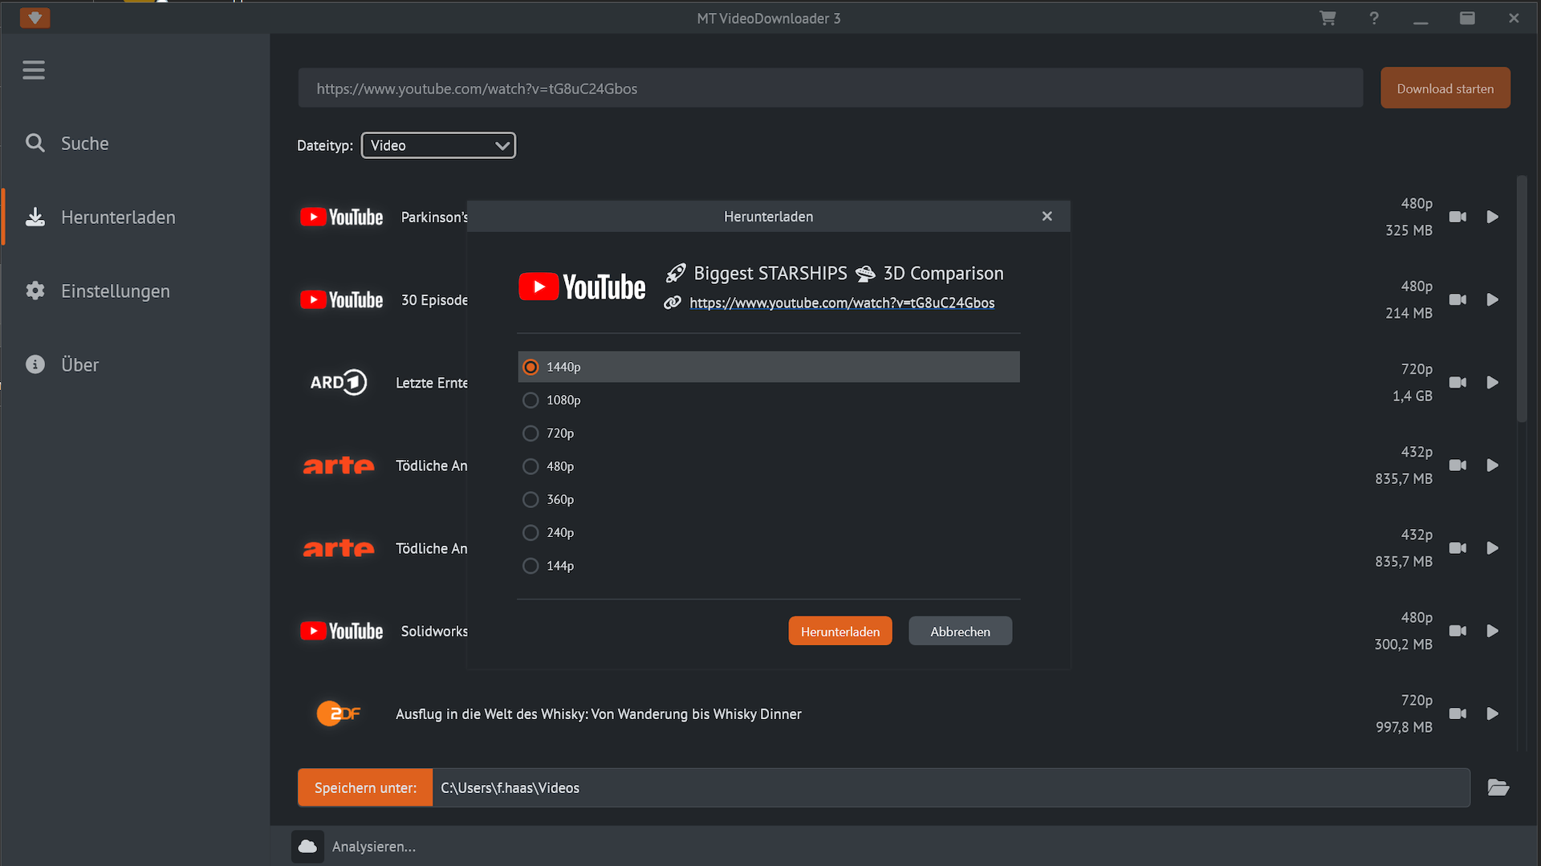Open the shopping cart icon in title bar
This screenshot has width=1541, height=866.
point(1328,18)
